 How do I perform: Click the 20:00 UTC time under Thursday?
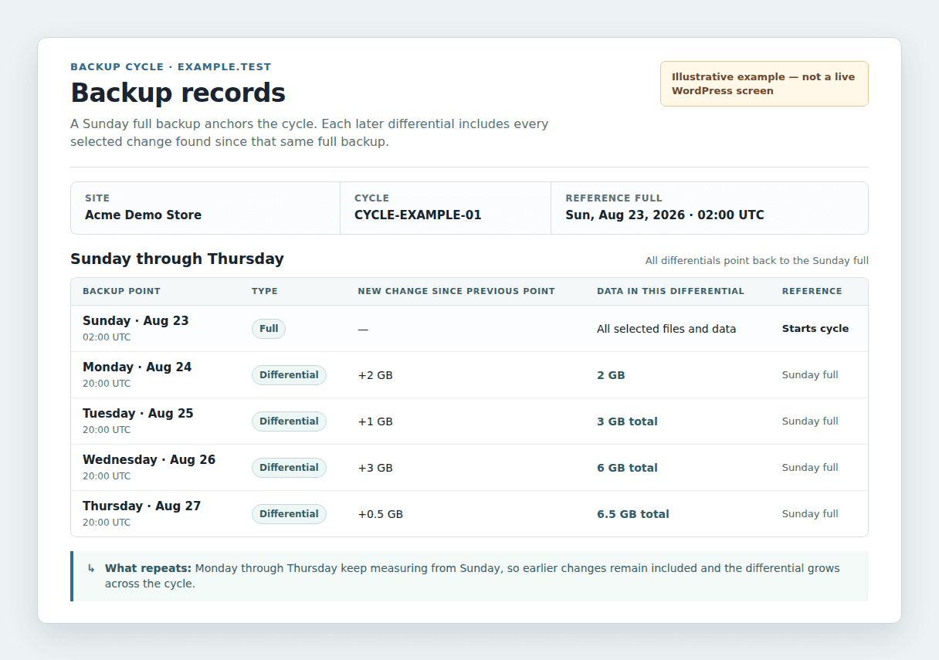[x=107, y=523]
